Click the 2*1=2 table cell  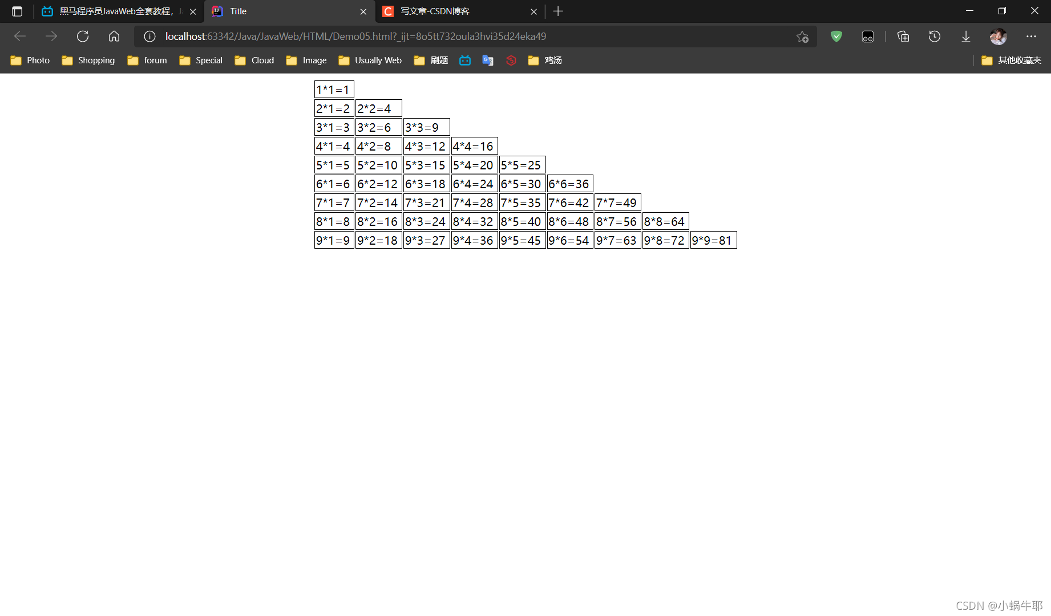point(334,108)
